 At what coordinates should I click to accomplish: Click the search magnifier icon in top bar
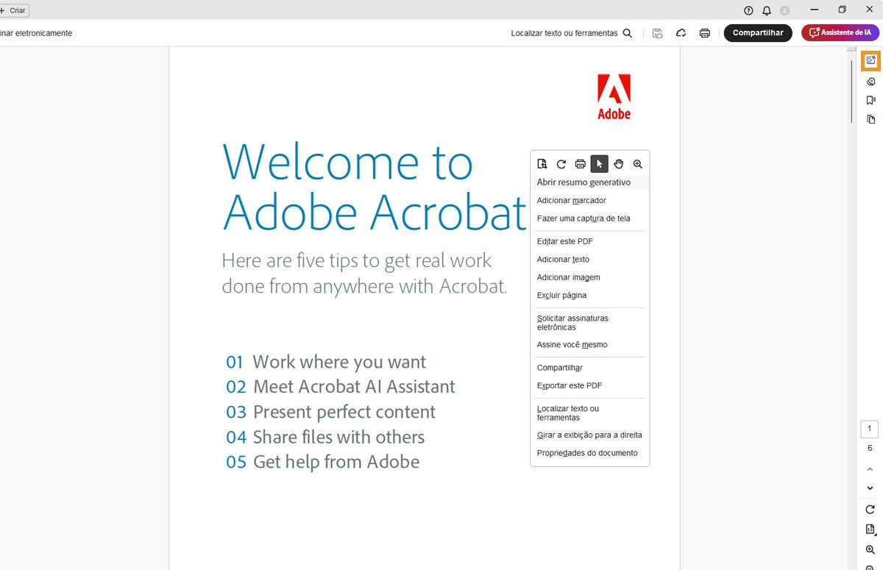pyautogui.click(x=628, y=33)
